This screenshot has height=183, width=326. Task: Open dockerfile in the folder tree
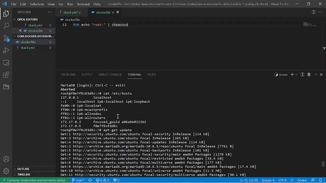click(x=34, y=42)
